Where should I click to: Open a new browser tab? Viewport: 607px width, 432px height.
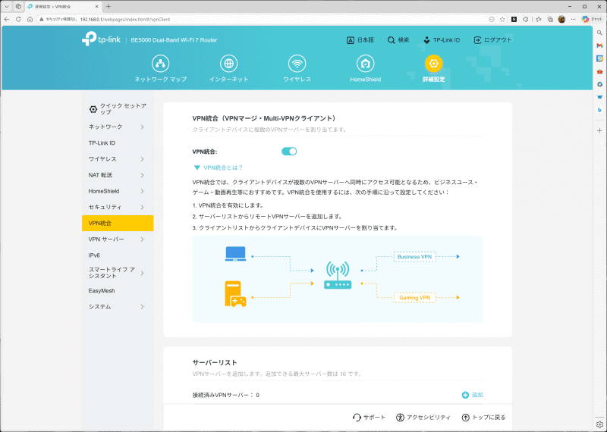coord(109,7)
